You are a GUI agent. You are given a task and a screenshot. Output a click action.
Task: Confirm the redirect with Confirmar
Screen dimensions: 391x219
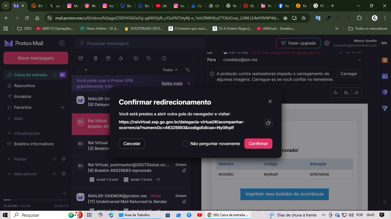pos(258,144)
